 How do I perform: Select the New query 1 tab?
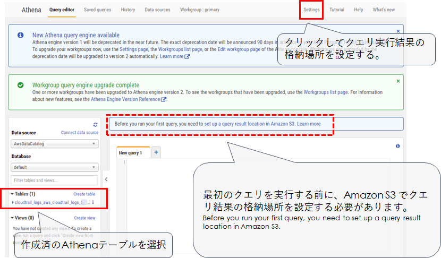click(131, 153)
